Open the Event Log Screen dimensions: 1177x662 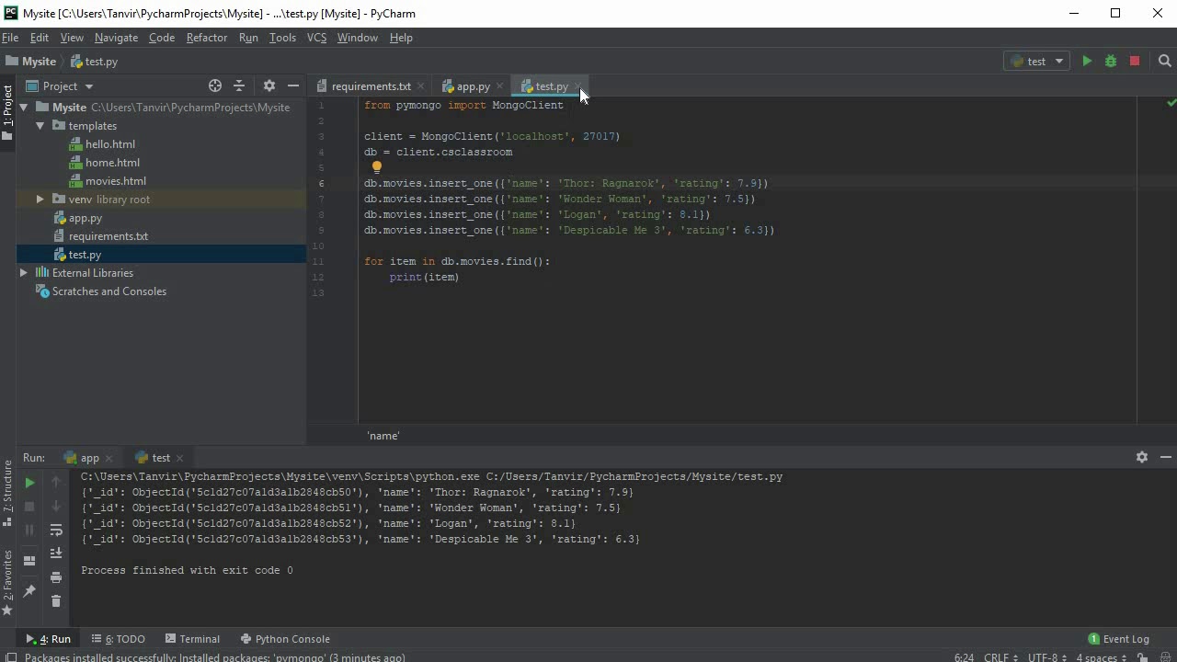click(x=1118, y=639)
